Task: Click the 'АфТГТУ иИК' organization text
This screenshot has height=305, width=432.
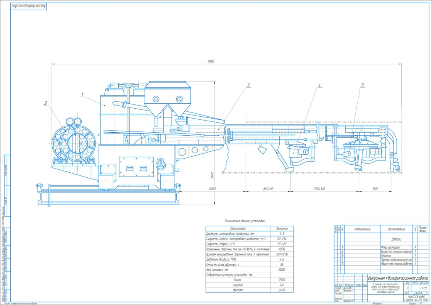Action: click(x=417, y=297)
